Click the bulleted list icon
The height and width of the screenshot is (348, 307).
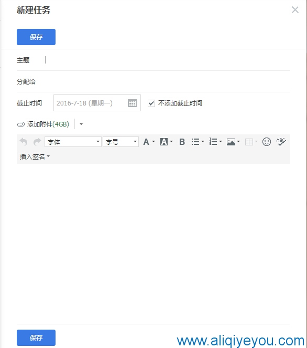pyautogui.click(x=198, y=142)
